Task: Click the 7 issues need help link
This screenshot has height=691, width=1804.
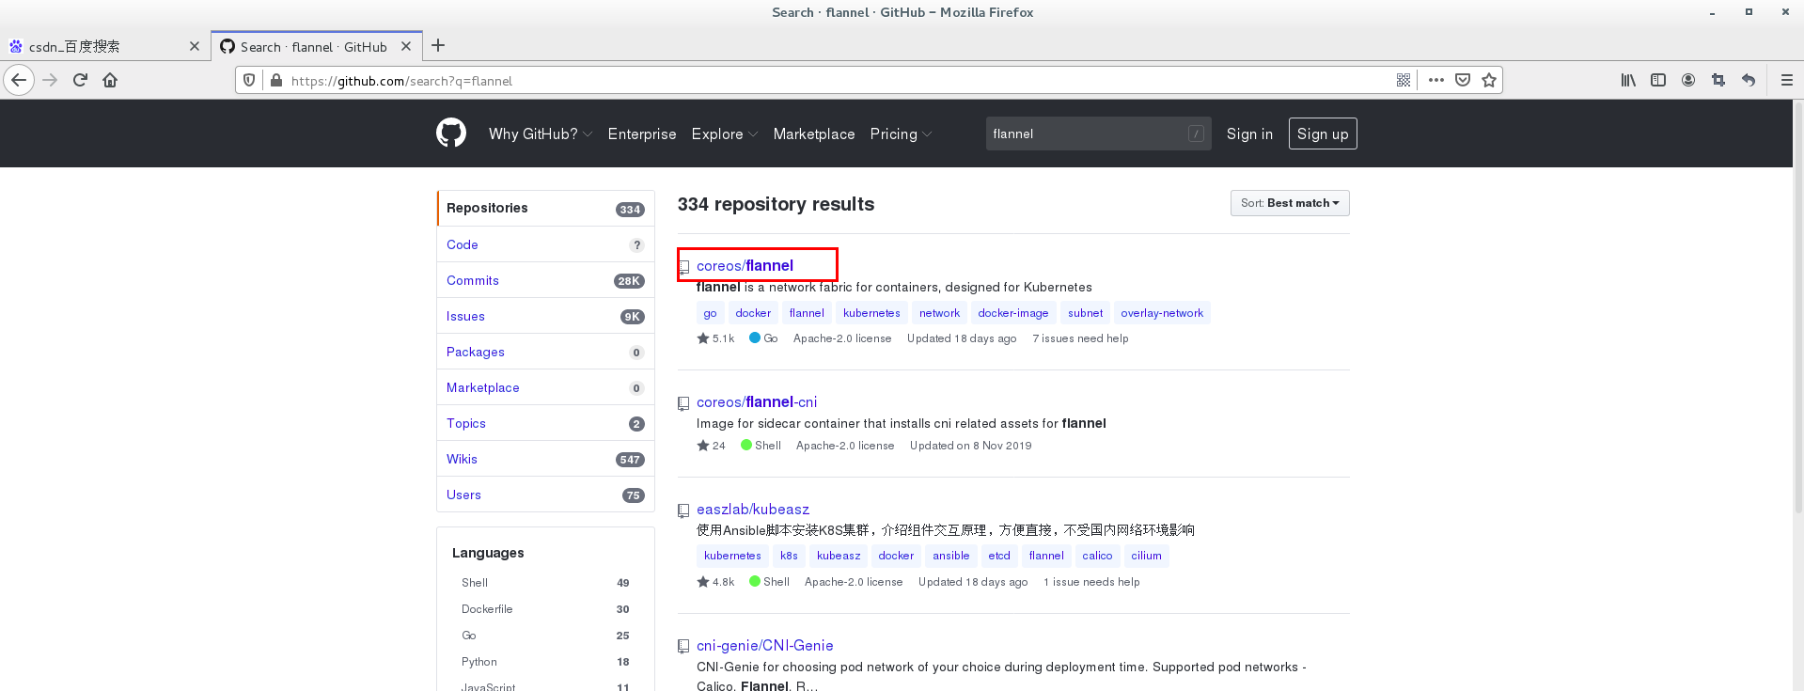Action: pyautogui.click(x=1080, y=338)
